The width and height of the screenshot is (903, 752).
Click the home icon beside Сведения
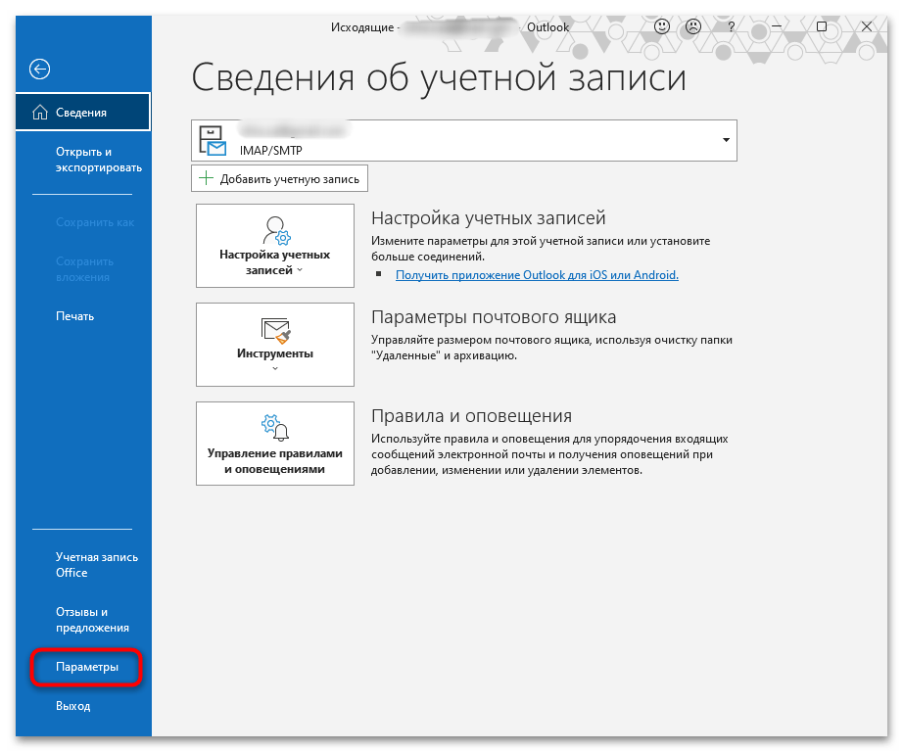click(40, 113)
